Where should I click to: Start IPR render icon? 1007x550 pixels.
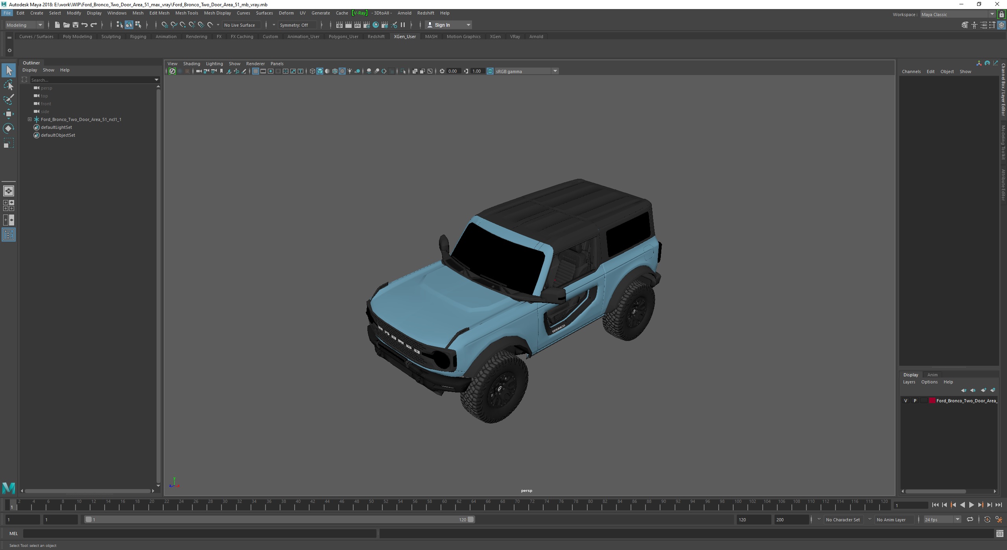357,25
